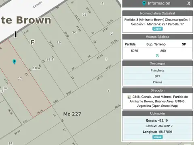194x145 pixels.
Task: Select parcel 16 on the map
Action: (x=5, y=88)
